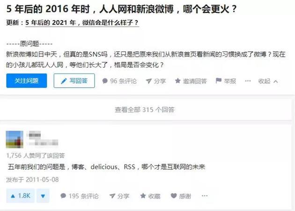This screenshot has width=295, height=211.
Task: Upvote the answer with the 1.8K button
Action: tap(20, 196)
